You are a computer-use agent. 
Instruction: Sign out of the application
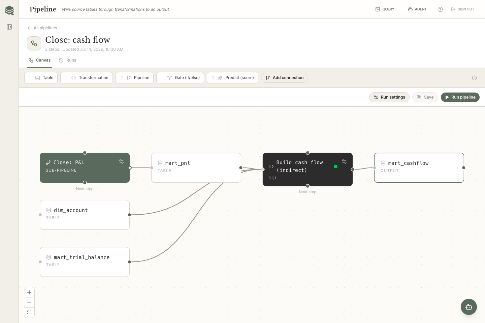[463, 9]
